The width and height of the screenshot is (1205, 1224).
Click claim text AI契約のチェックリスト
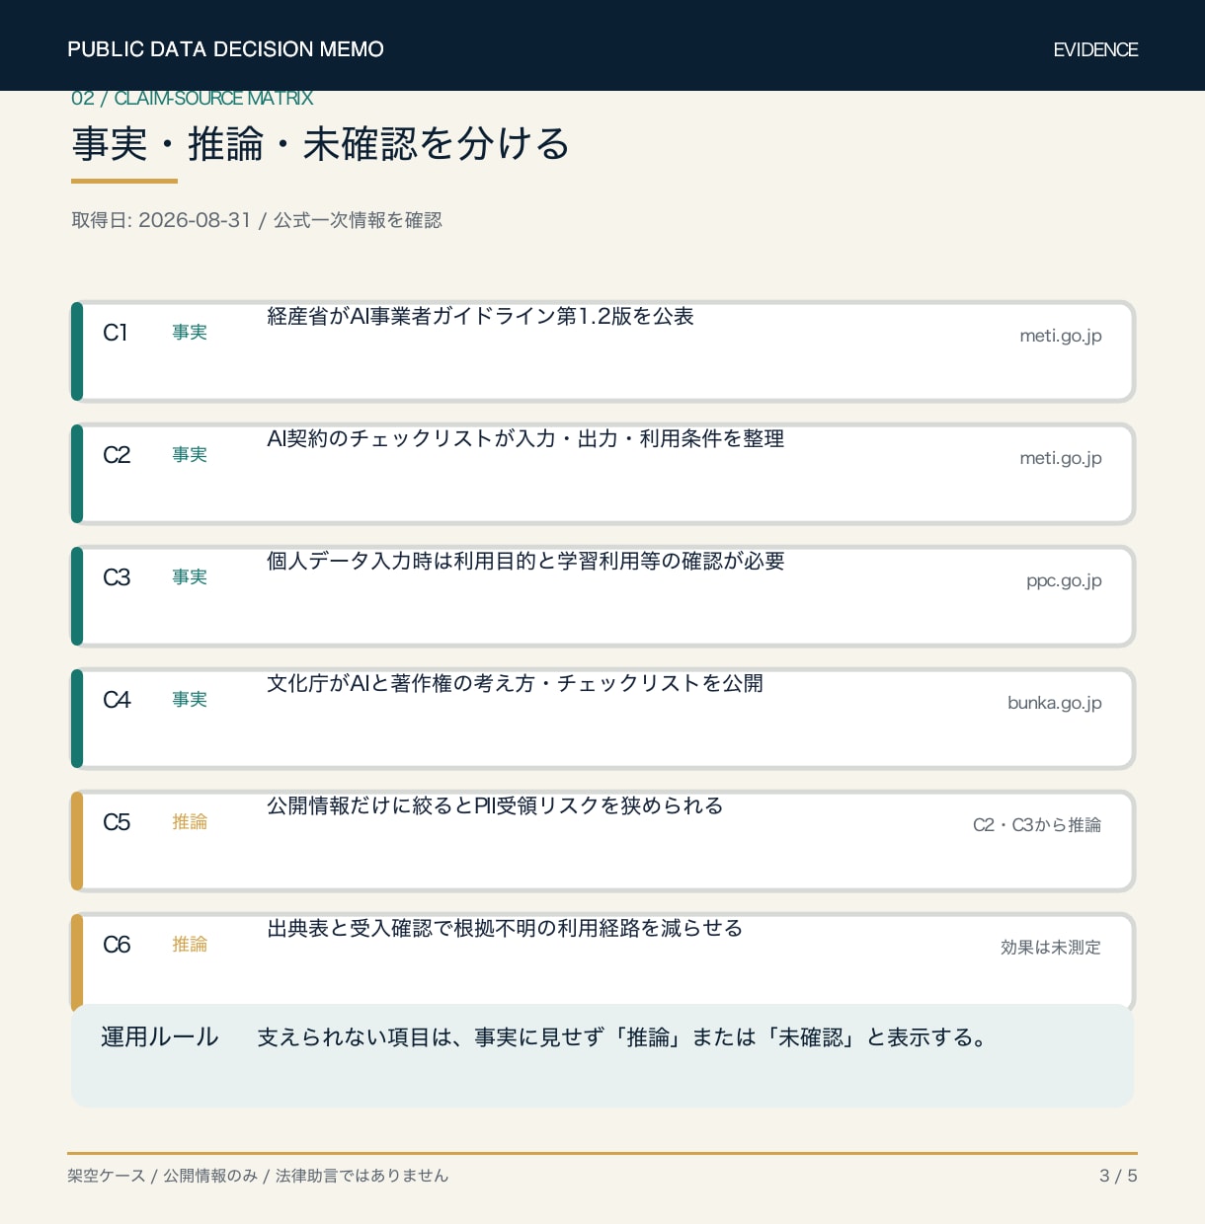[525, 438]
